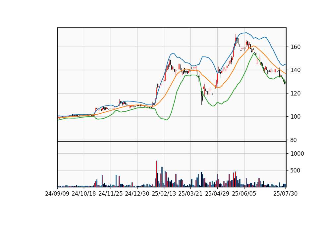Click the 25/02/13 date label
318x228 pixels.
164,194
